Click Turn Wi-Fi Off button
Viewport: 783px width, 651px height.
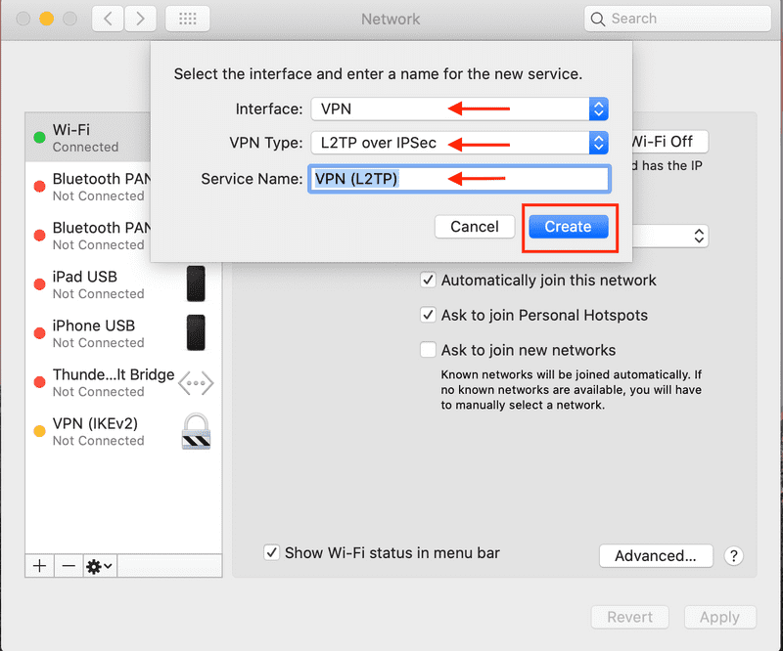(670, 142)
